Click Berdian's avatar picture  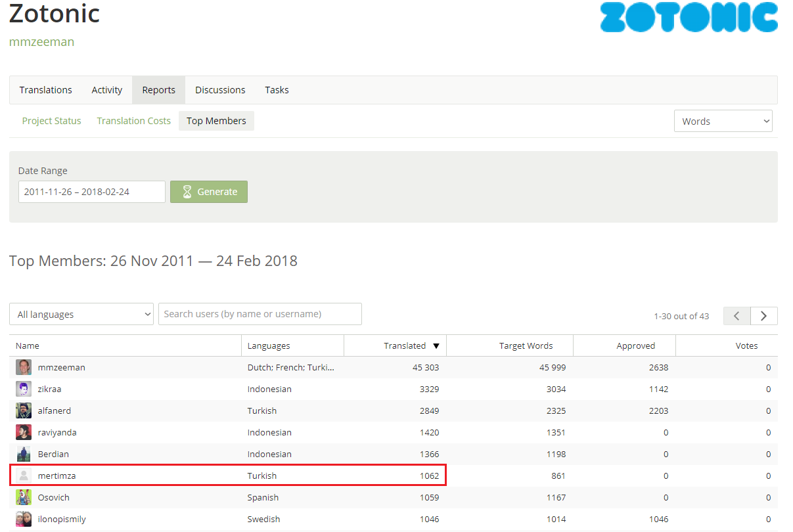point(24,454)
